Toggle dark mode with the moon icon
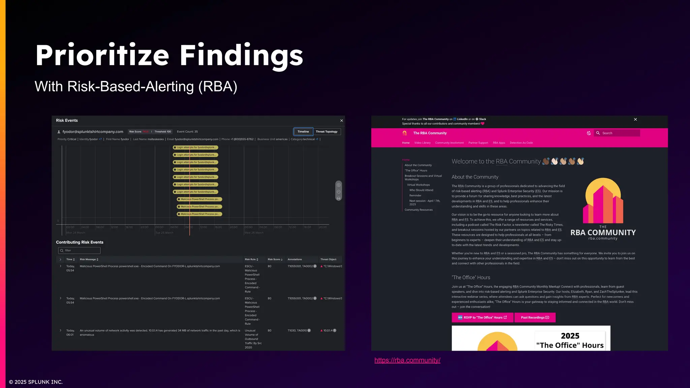The width and height of the screenshot is (690, 388). coord(589,133)
